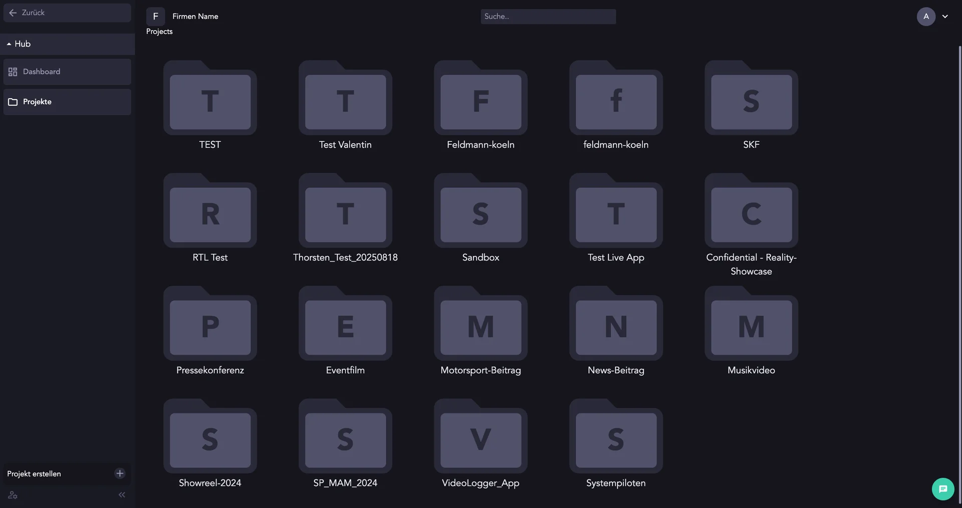The image size is (962, 508).
Task: Collapse the sidebar with double chevron
Action: (122, 495)
